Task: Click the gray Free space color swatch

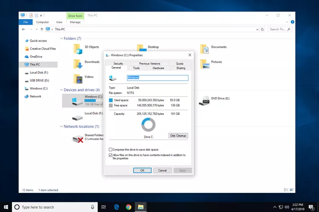Action: [111, 106]
